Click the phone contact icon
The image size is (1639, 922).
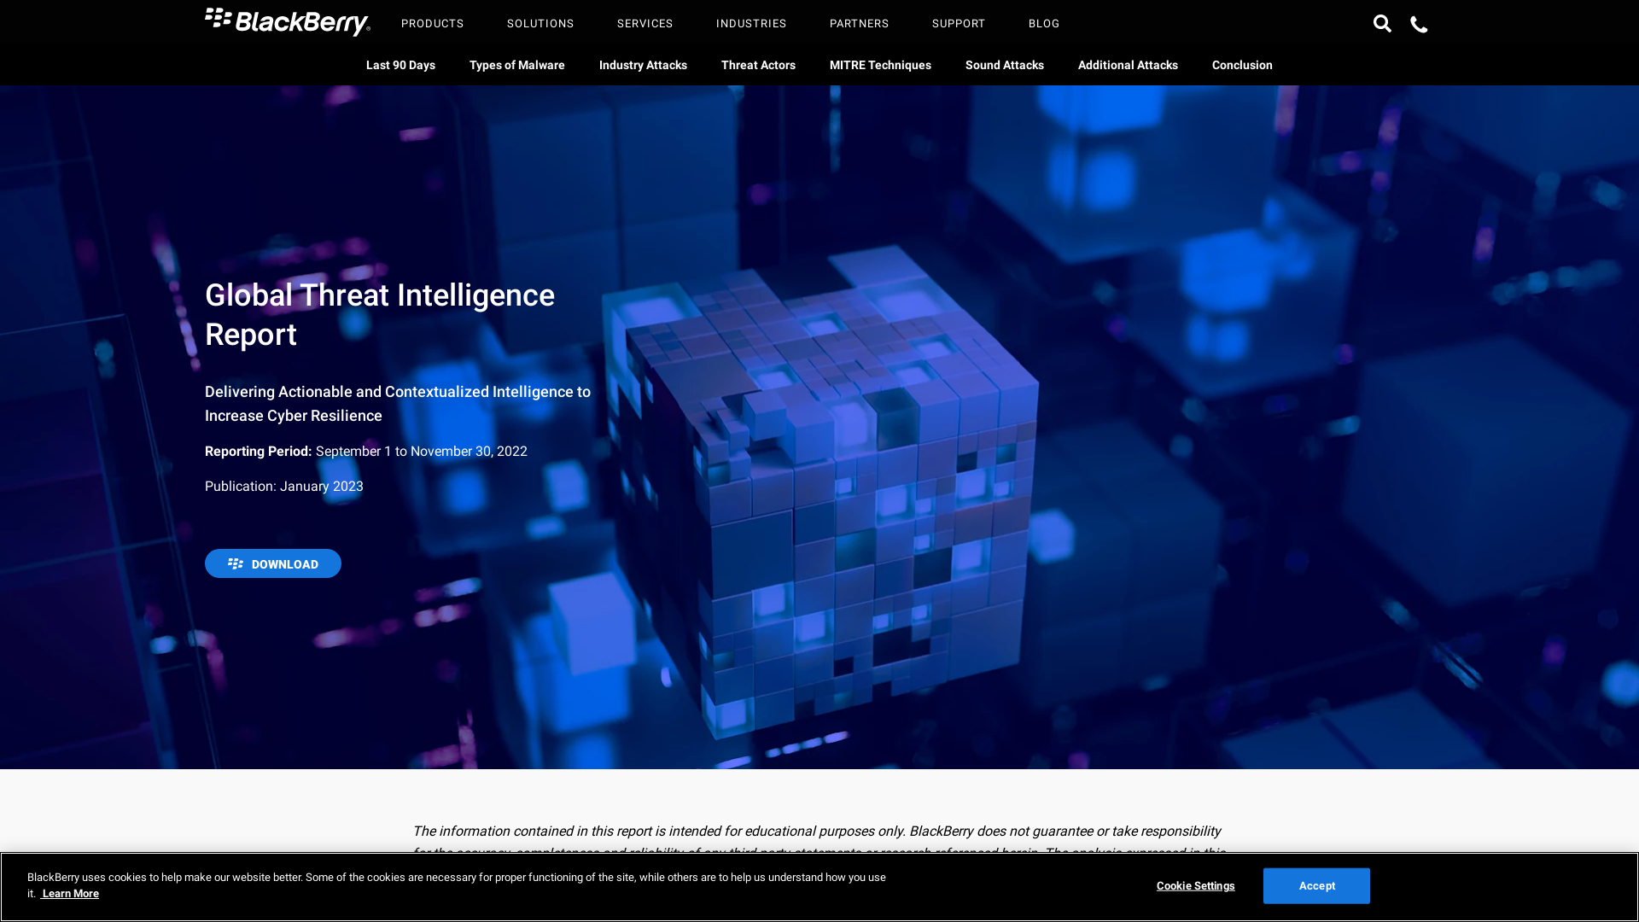[1417, 22]
